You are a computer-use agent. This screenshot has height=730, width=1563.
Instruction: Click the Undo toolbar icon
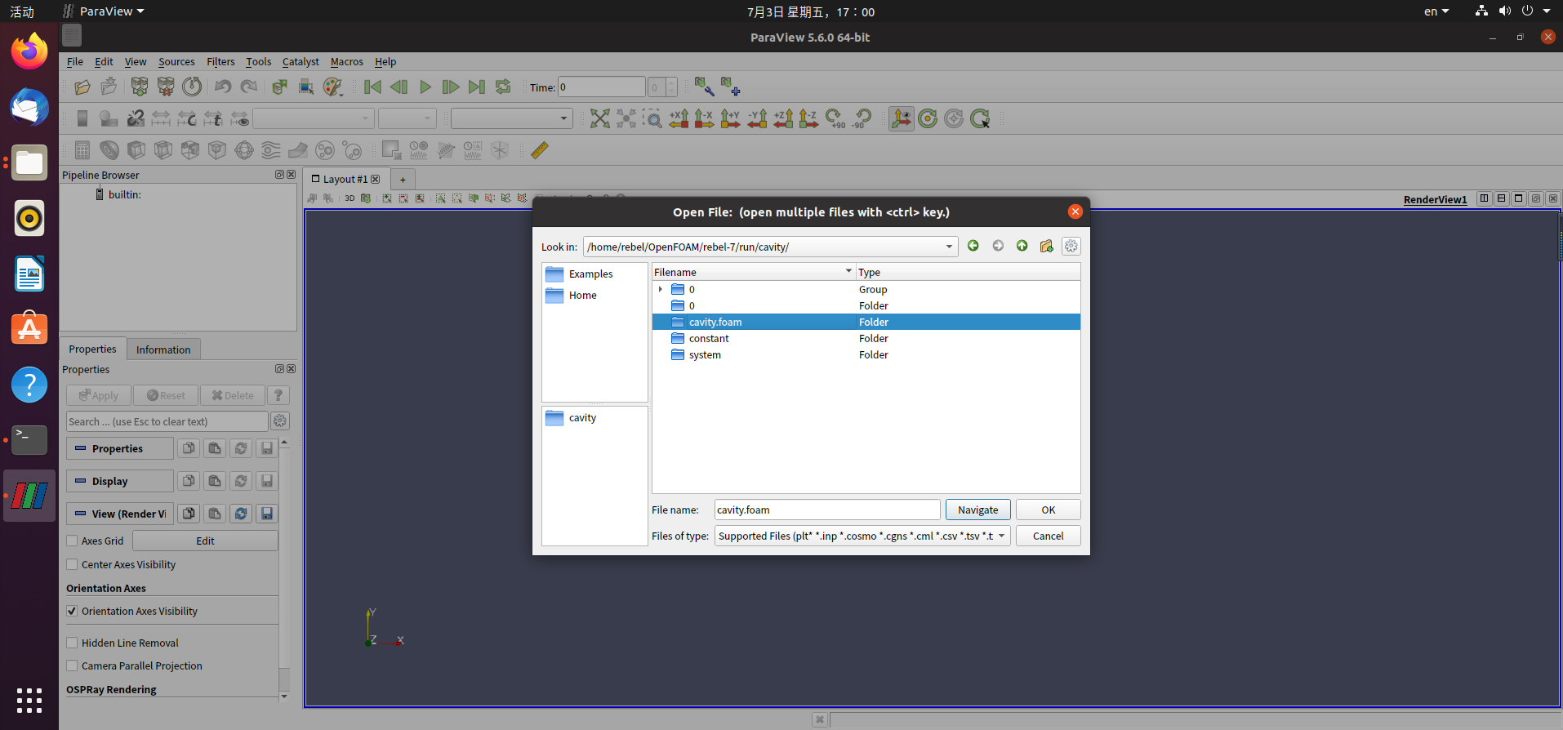pyautogui.click(x=222, y=87)
